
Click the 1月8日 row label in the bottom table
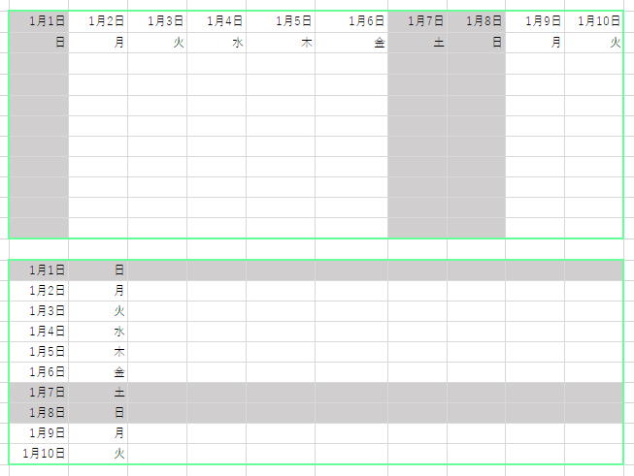click(x=39, y=413)
